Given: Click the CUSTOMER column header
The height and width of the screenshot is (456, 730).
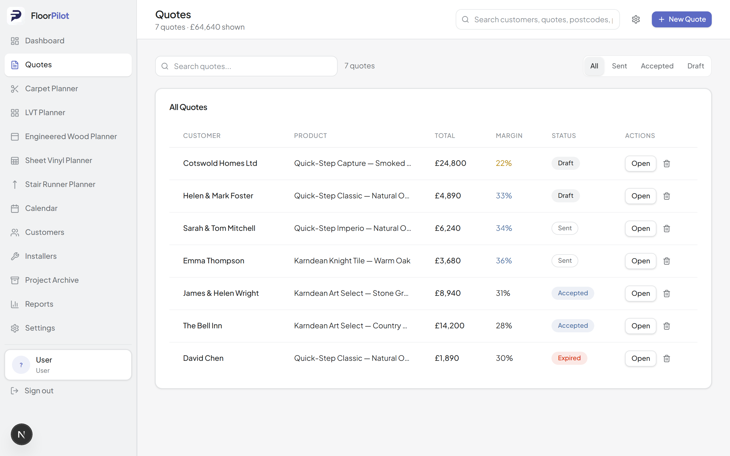Looking at the screenshot, I should (x=202, y=136).
